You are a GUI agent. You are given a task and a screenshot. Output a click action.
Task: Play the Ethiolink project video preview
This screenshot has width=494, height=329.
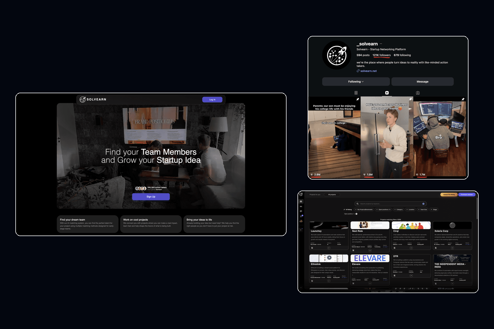tap(329, 258)
